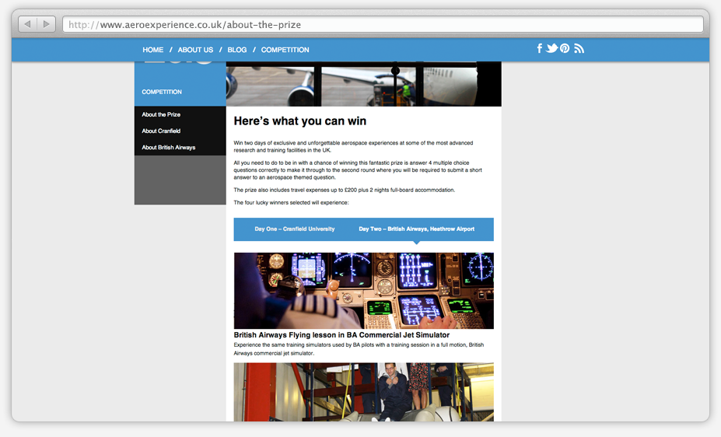Go to HOME in the navigation bar

pyautogui.click(x=152, y=50)
